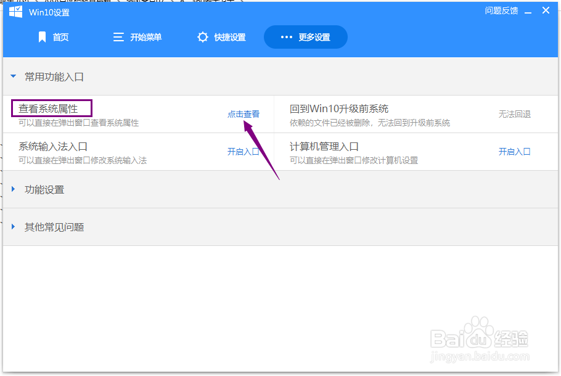This screenshot has height=376, width=561.
Task: Switch to the 开始菜单 tab
Action: (x=137, y=37)
